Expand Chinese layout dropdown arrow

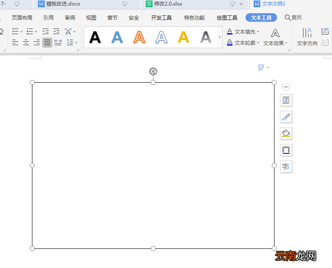point(74,32)
